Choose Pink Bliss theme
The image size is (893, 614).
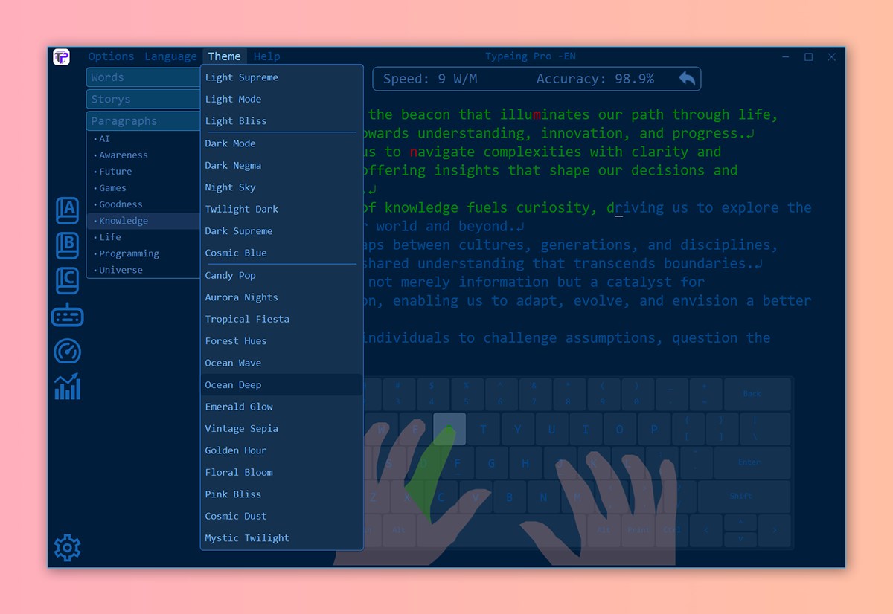click(x=281, y=494)
